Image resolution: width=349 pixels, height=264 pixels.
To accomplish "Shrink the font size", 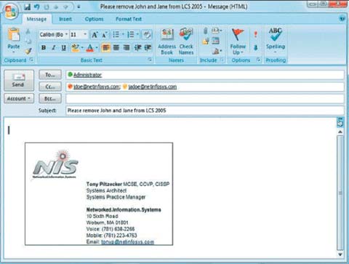I will point(104,35).
